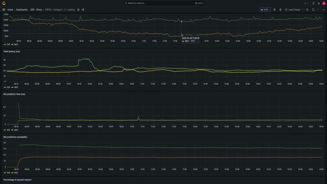The image size is (327, 184).
Task: Click the green ESP color swatch in Mlo prediction probability legend
Action: pyautogui.click(x=5, y=173)
